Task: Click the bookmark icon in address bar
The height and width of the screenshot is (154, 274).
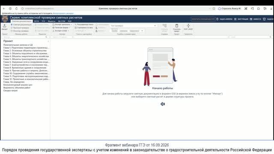Action: click(214, 9)
